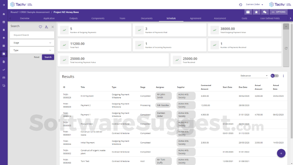This screenshot has width=293, height=165.
Task: Click the Reset button
Action: (x=37, y=57)
